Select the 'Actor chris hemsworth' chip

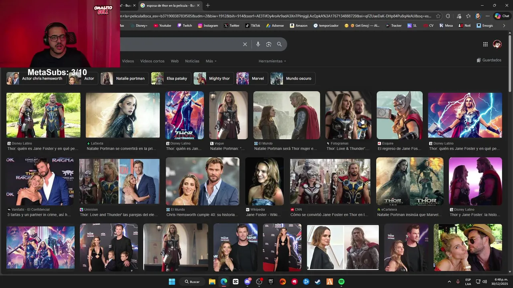[x=36, y=78]
